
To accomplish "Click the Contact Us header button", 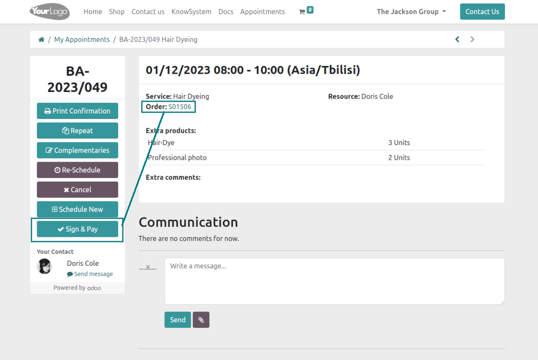I will (482, 12).
